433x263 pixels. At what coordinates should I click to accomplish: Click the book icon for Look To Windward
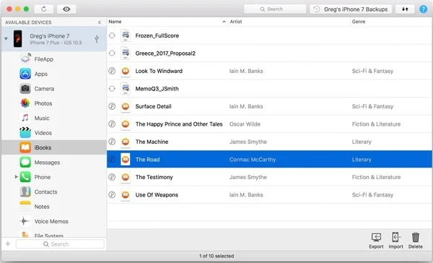point(126,71)
